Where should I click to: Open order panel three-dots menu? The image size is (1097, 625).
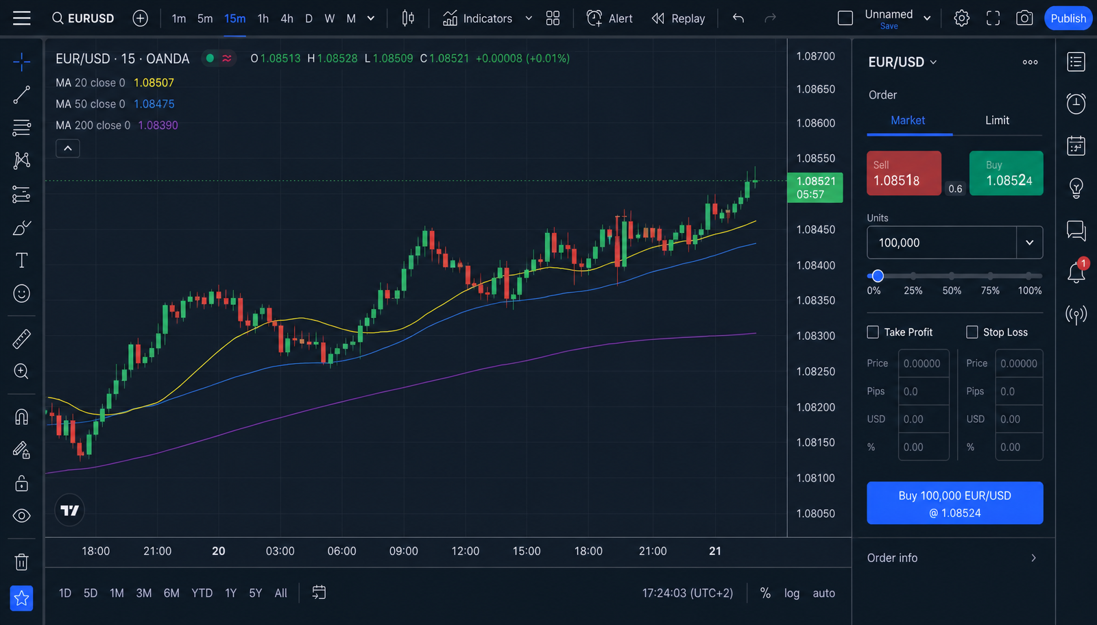(1030, 62)
